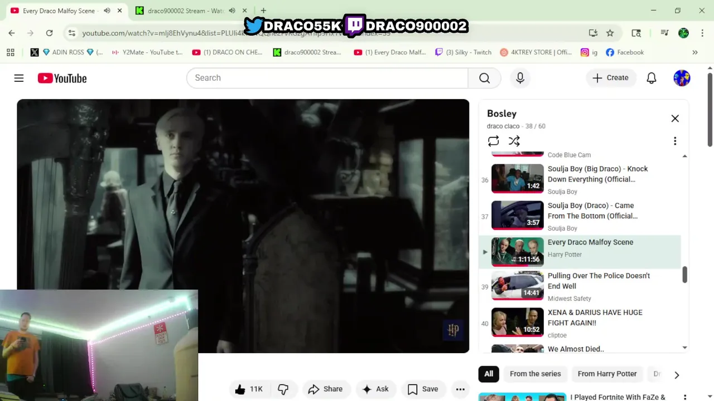Open the media controls icon in toolbar
Image resolution: width=714 pixels, height=401 pixels.
click(664, 33)
